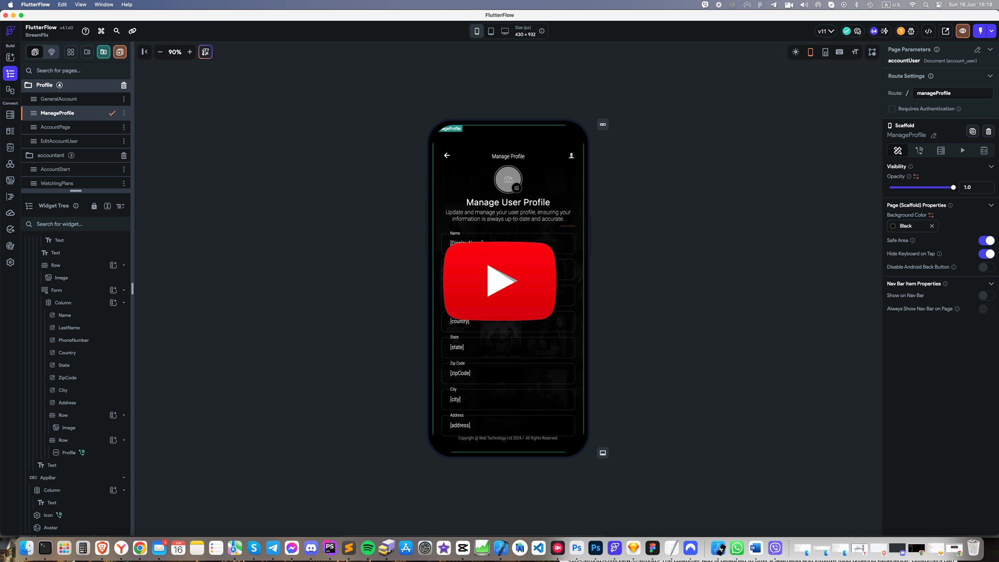Open the v11 version dropdown
Viewport: 999px width, 562px height.
point(826,31)
